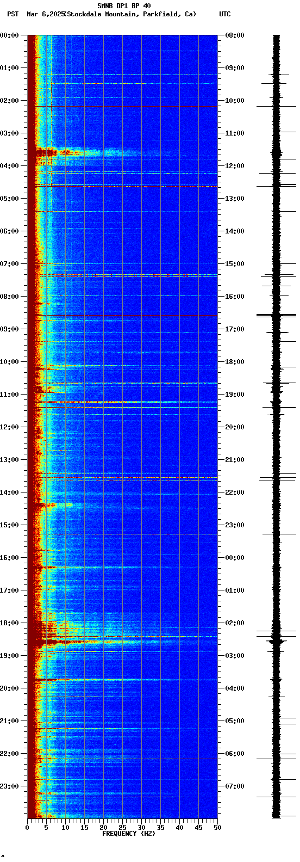Click the UTC 11:00 time label
Screen dimensions: 300x862
(x=235, y=133)
